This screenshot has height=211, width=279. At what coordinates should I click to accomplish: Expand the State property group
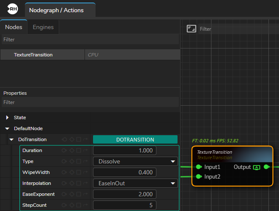coord(7,118)
